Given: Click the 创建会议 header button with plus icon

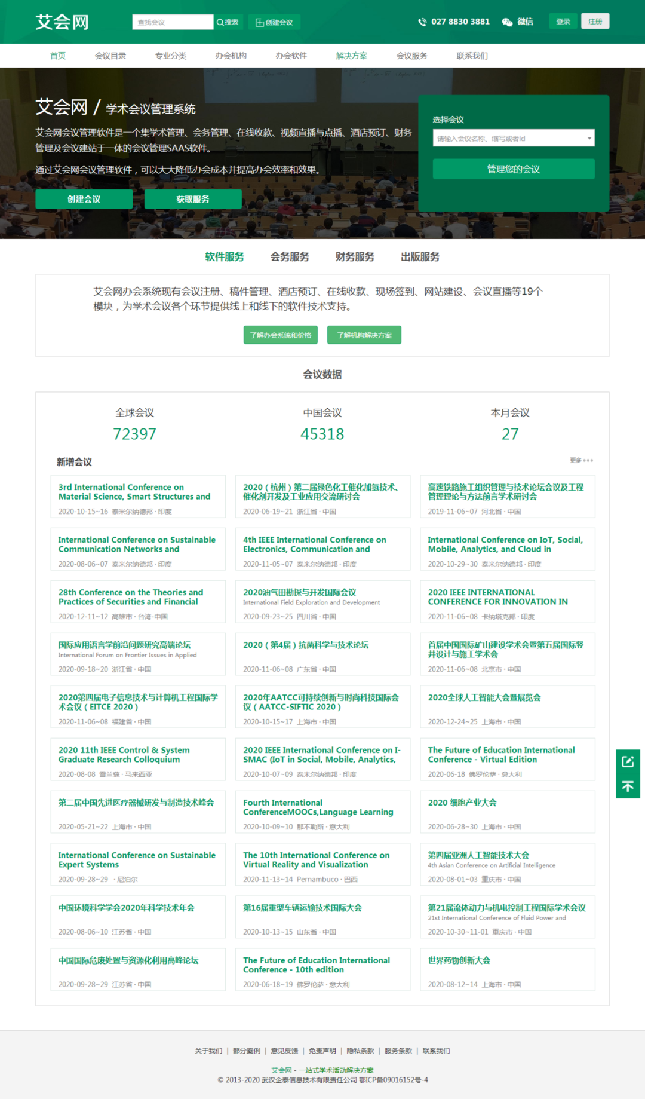Looking at the screenshot, I should click(x=274, y=22).
